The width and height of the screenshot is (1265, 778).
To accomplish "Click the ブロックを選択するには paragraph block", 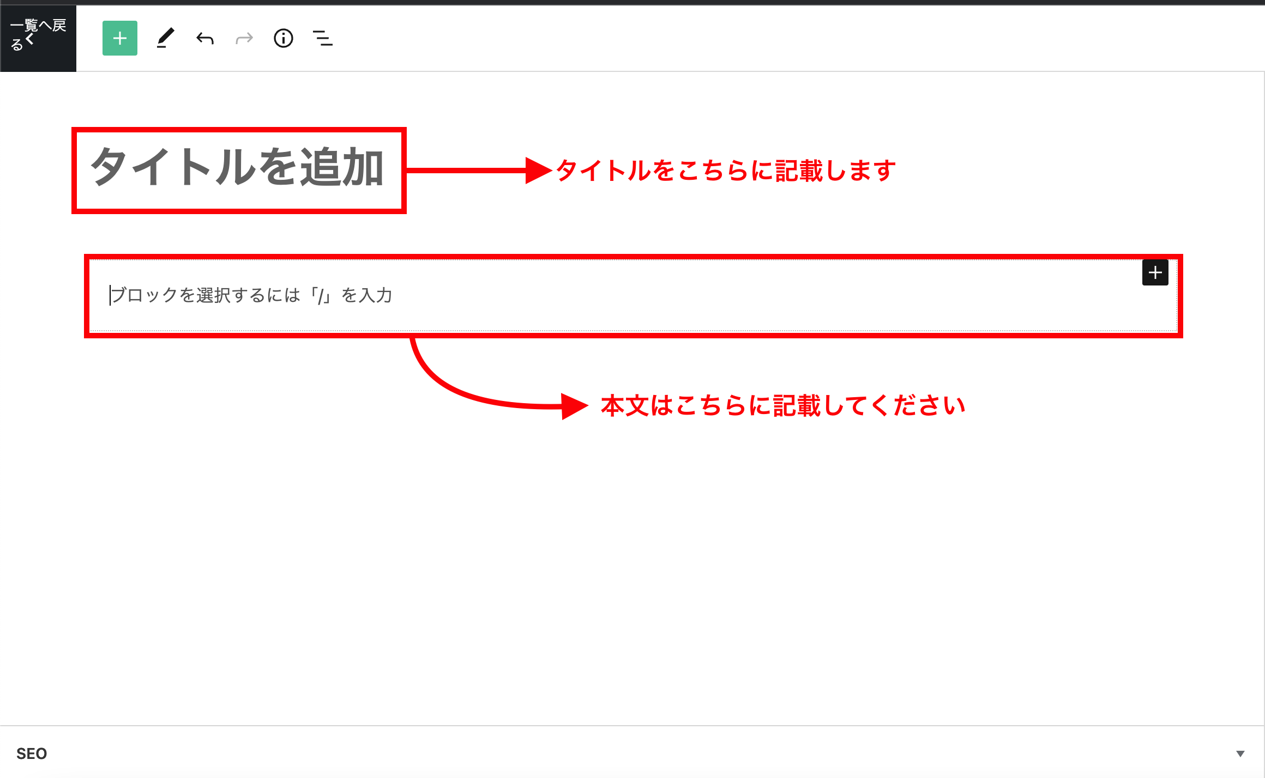I will [x=251, y=295].
